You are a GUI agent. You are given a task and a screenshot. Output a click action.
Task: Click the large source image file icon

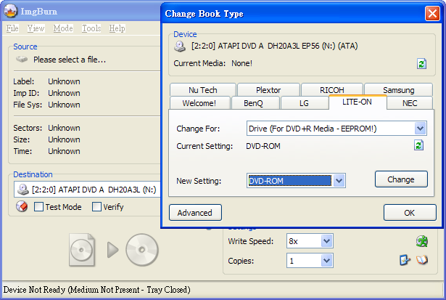(82, 250)
